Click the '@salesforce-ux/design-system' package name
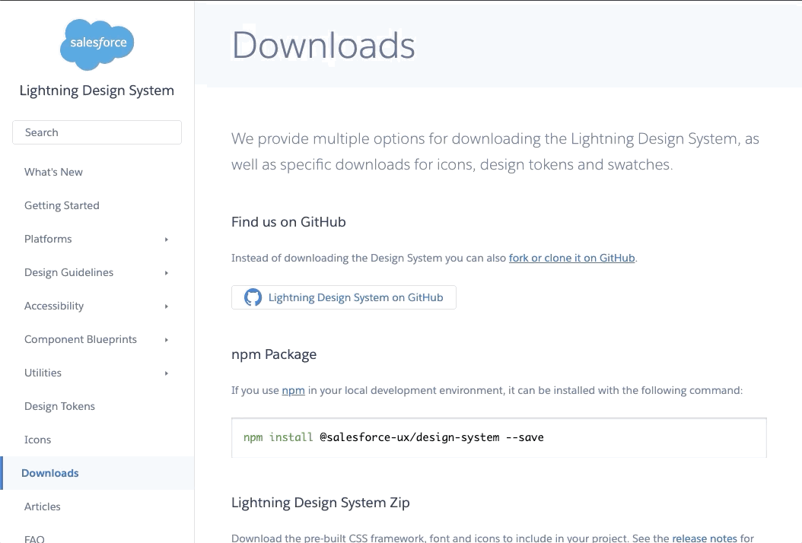This screenshot has width=802, height=543. coord(409,437)
